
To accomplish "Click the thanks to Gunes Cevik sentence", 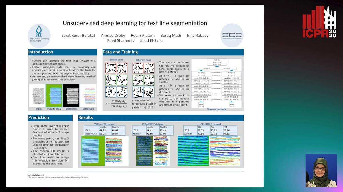I will point(58,177).
